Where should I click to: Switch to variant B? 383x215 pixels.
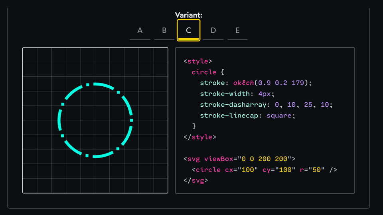(x=164, y=31)
